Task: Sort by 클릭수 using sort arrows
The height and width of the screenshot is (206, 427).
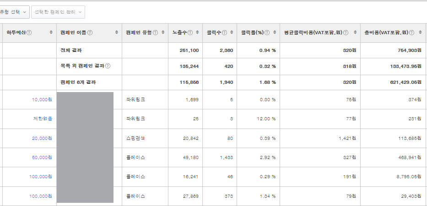Action: click(232, 32)
